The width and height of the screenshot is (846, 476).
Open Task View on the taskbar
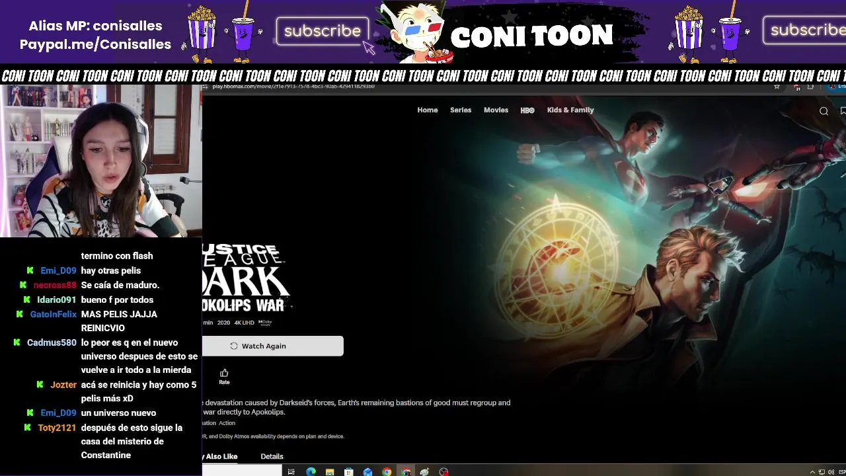point(291,471)
